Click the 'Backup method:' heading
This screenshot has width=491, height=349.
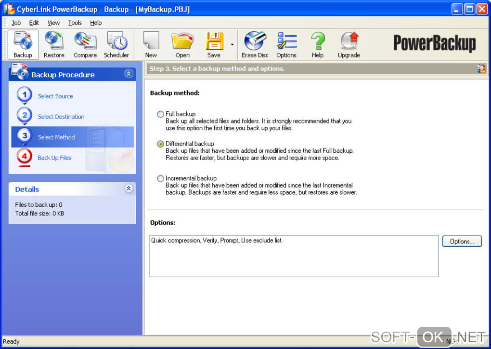point(175,93)
